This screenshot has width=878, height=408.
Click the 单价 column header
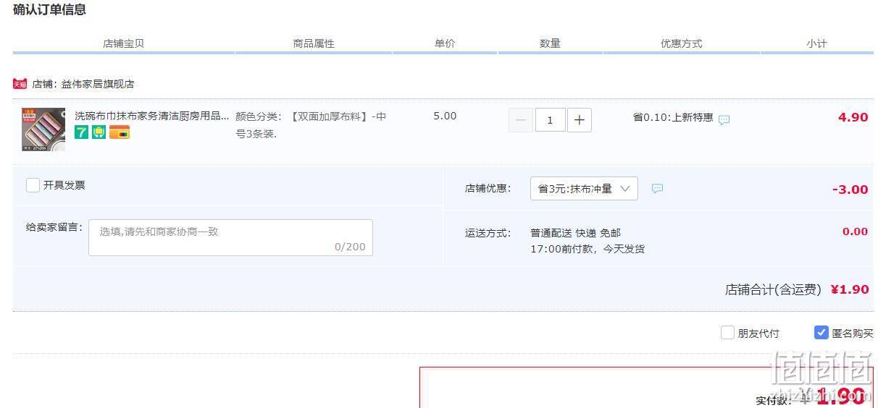pos(445,43)
